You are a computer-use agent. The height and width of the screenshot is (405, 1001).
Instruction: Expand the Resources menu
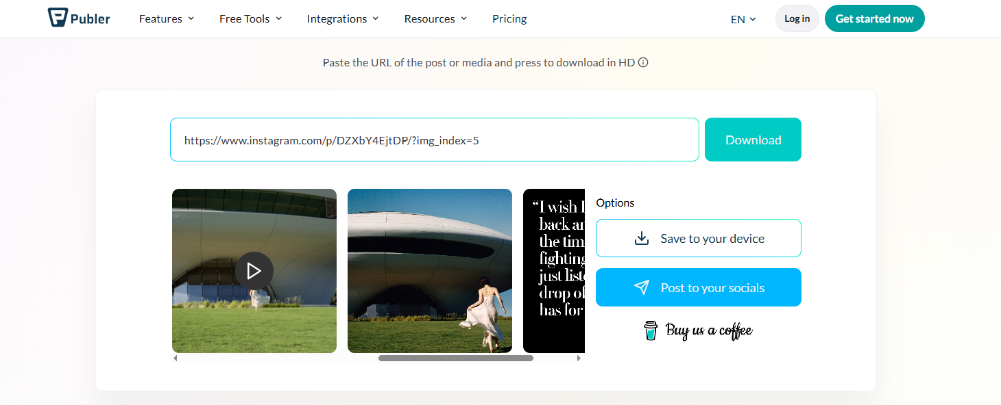click(435, 18)
